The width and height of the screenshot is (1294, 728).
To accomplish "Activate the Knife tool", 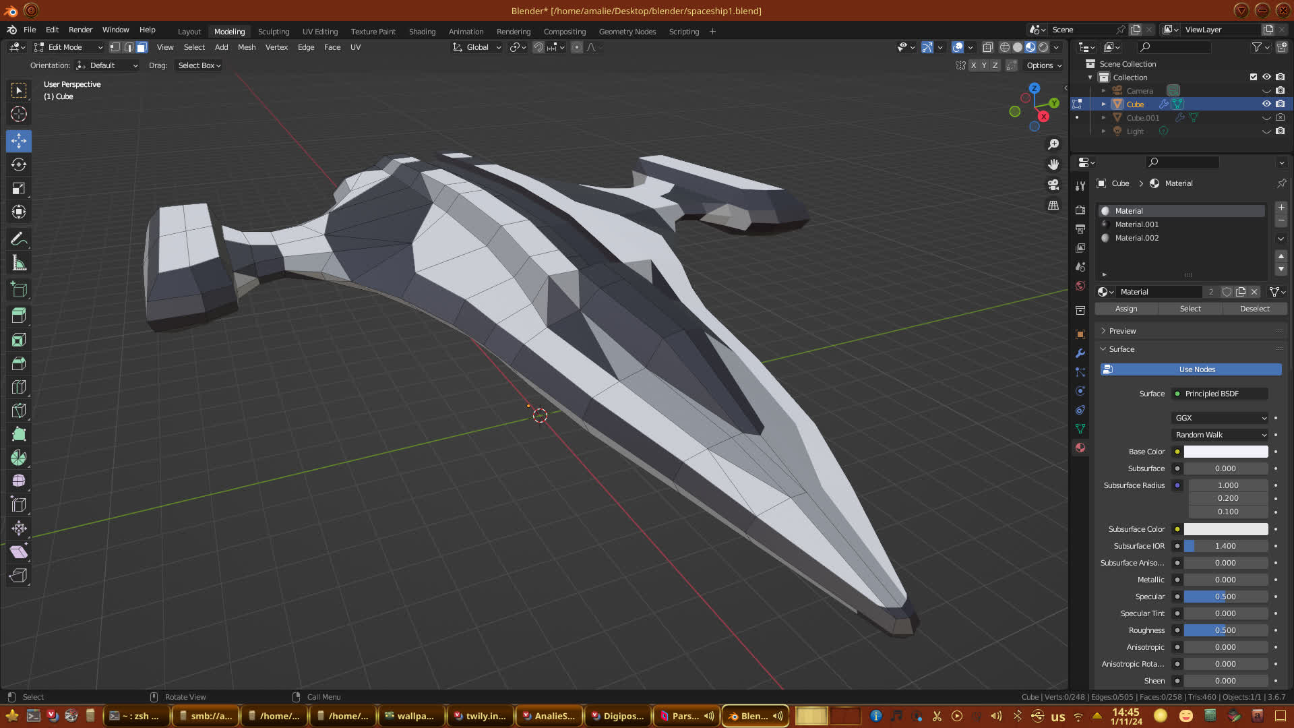I will point(19,411).
